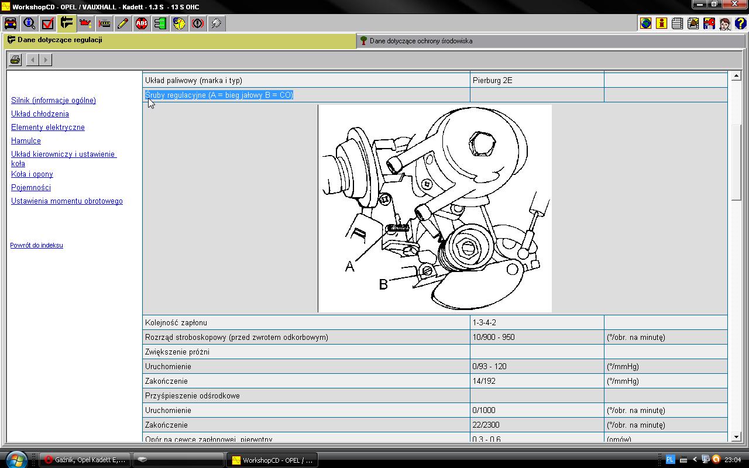
Task: Open help with the blue question mark icon
Action: click(x=740, y=23)
